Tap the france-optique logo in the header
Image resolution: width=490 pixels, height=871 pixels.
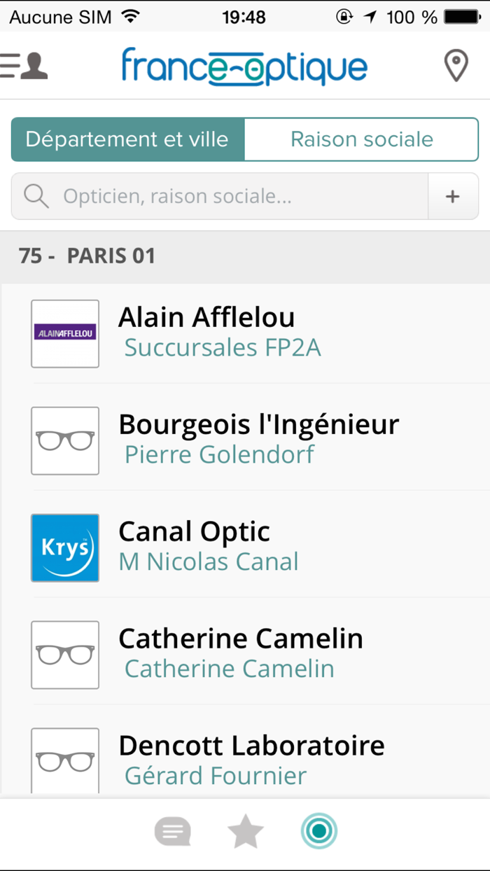pos(244,67)
